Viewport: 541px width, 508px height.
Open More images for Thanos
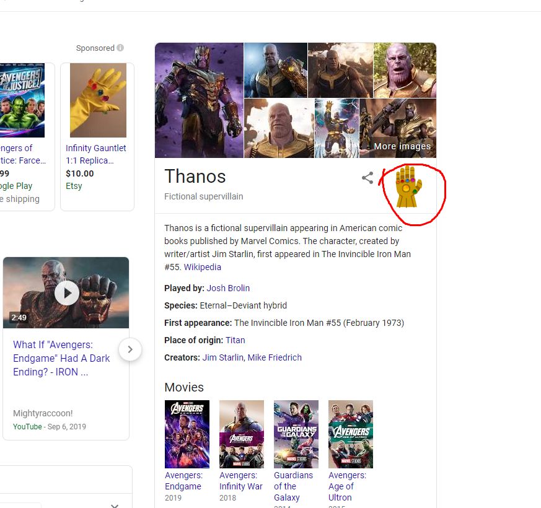tap(402, 146)
